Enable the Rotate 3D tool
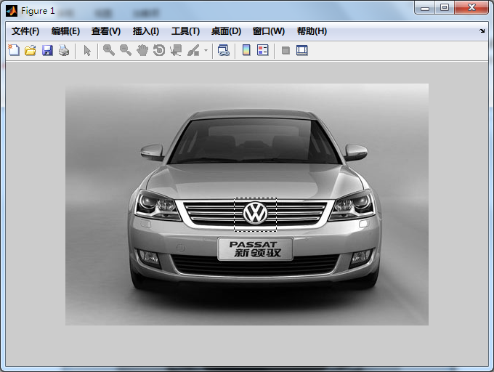The image size is (494, 372). point(159,50)
